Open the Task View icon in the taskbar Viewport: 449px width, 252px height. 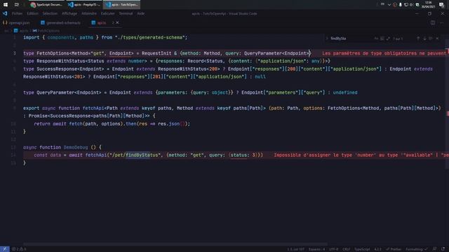click(17, 5)
